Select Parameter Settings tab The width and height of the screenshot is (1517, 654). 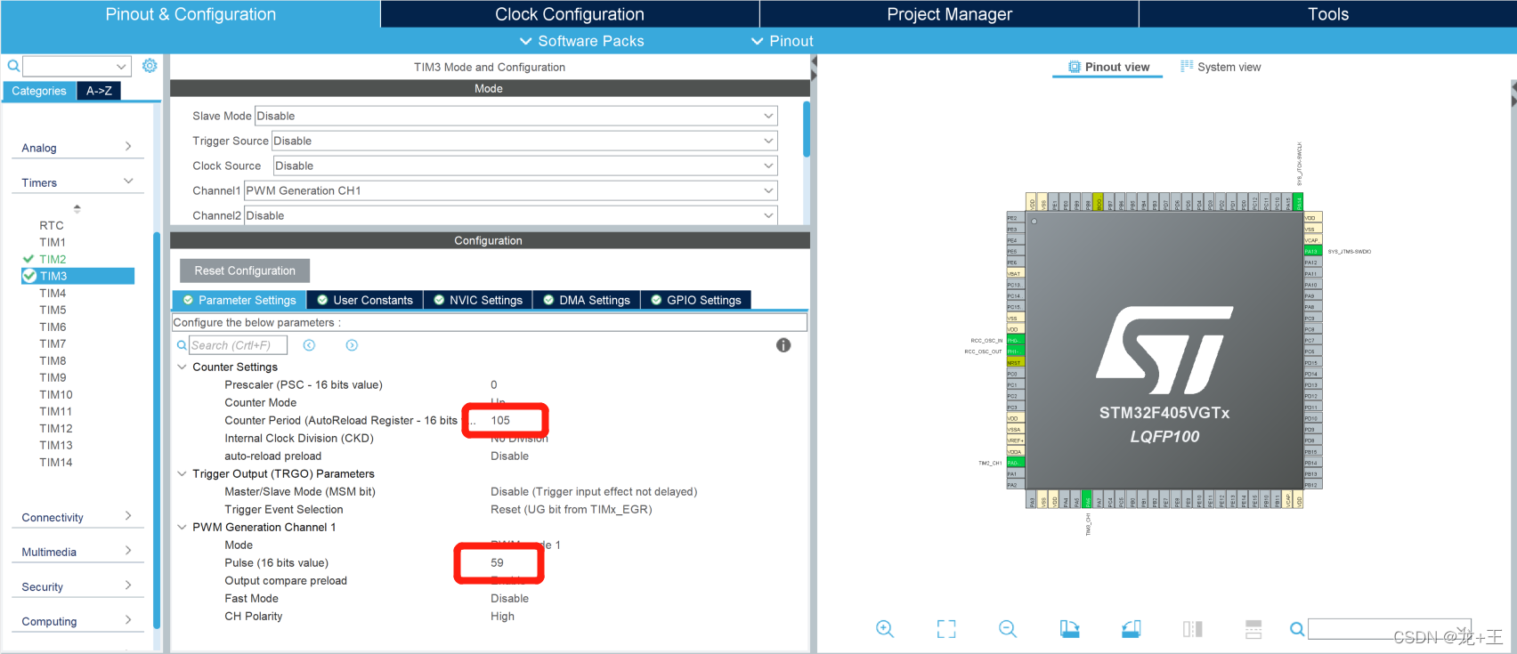(x=239, y=300)
